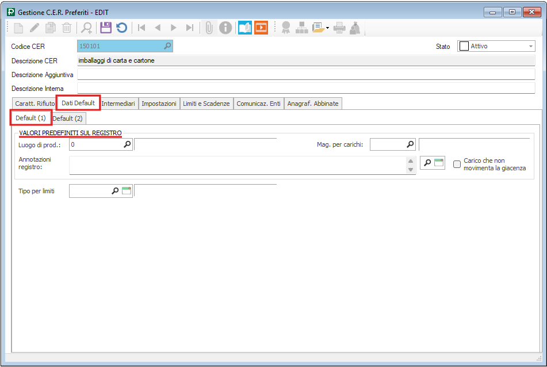Screen dimensions: 547x367
Task: Select the Default (2) sub-tab
Action: [x=67, y=118]
